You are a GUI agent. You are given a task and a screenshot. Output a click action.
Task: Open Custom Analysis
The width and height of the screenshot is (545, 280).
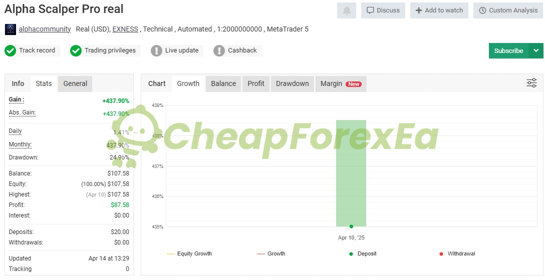pos(508,10)
